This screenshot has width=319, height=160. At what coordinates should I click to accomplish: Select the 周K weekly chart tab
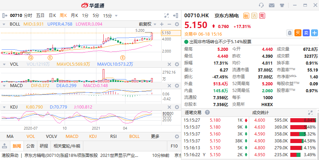(x=63, y=16)
